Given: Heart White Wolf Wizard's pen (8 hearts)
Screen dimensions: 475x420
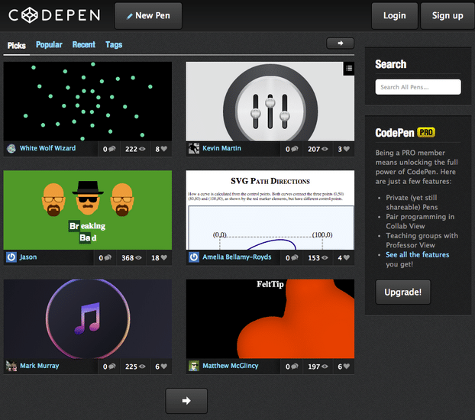Looking at the screenshot, I should tap(161, 149).
